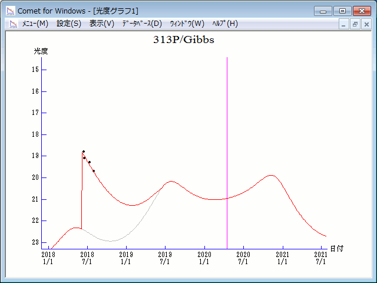The height and width of the screenshot is (283, 377).
Task: Minimize the inner 光度グラフ1 child window
Action: pyautogui.click(x=344, y=24)
